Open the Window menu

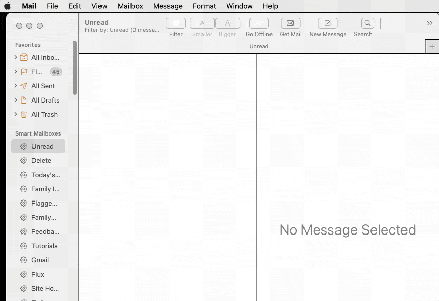[x=240, y=6]
